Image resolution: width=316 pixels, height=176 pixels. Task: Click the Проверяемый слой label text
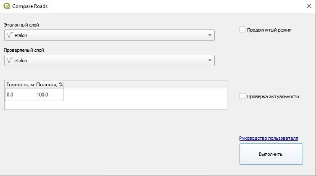pyautogui.click(x=24, y=50)
